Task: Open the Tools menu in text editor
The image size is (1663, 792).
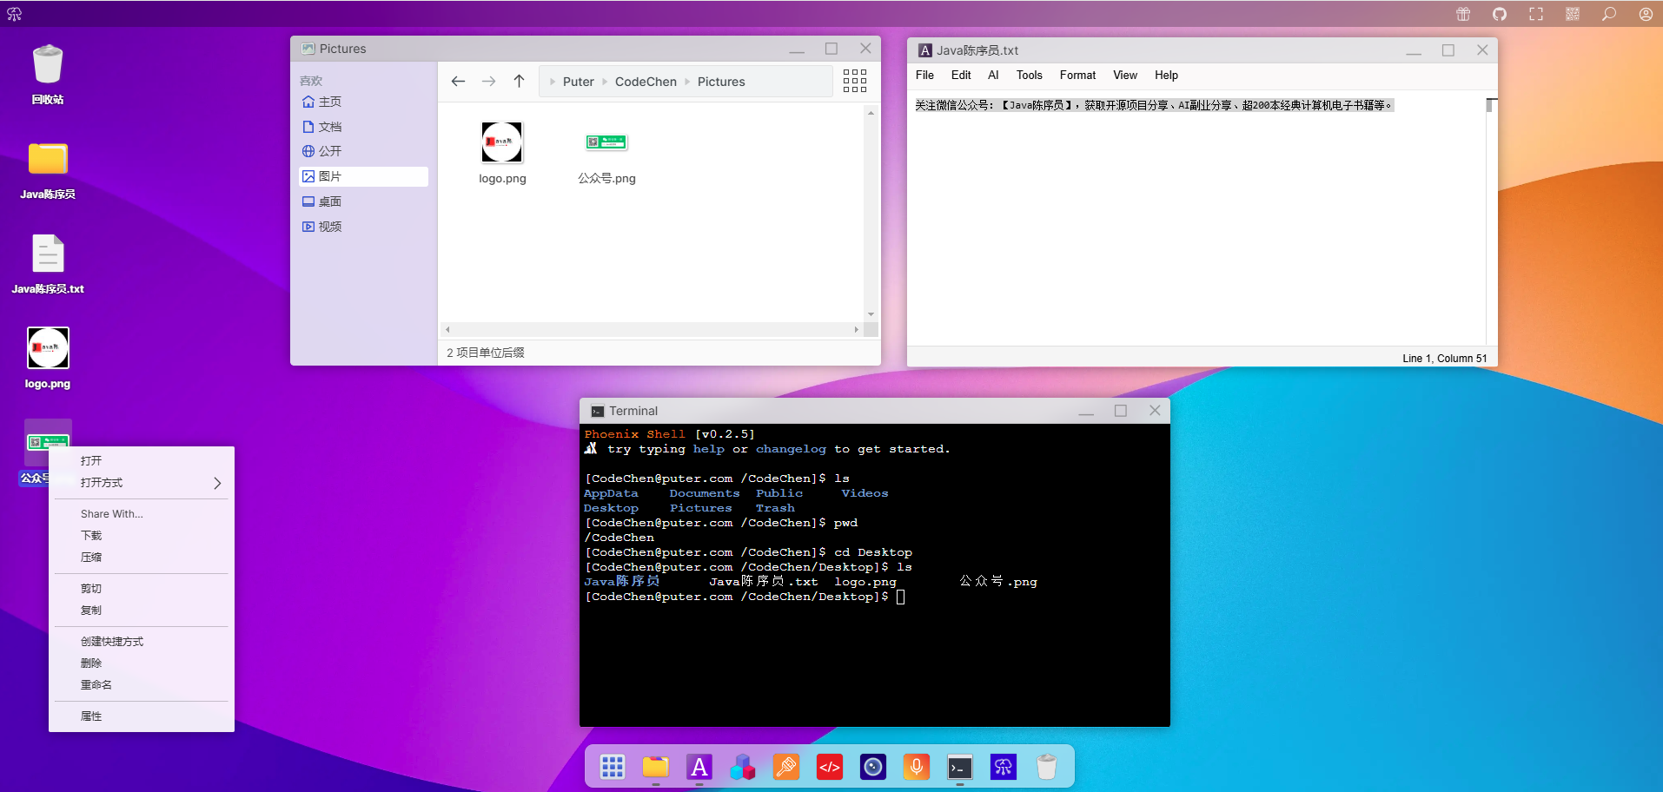Action: tap(1030, 76)
